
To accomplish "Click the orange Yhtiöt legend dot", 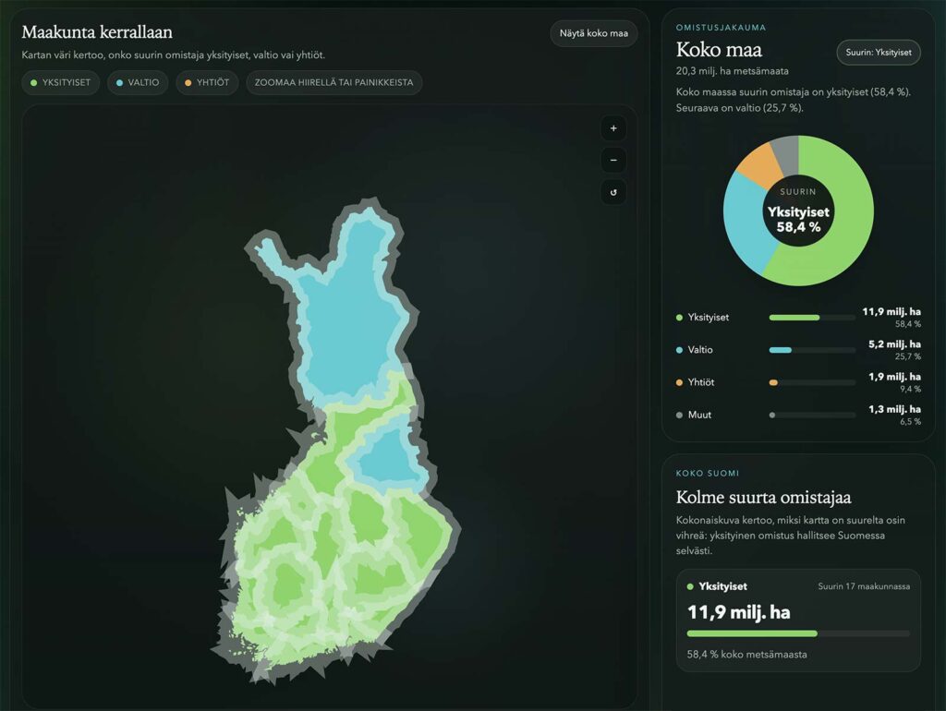I will coord(680,382).
